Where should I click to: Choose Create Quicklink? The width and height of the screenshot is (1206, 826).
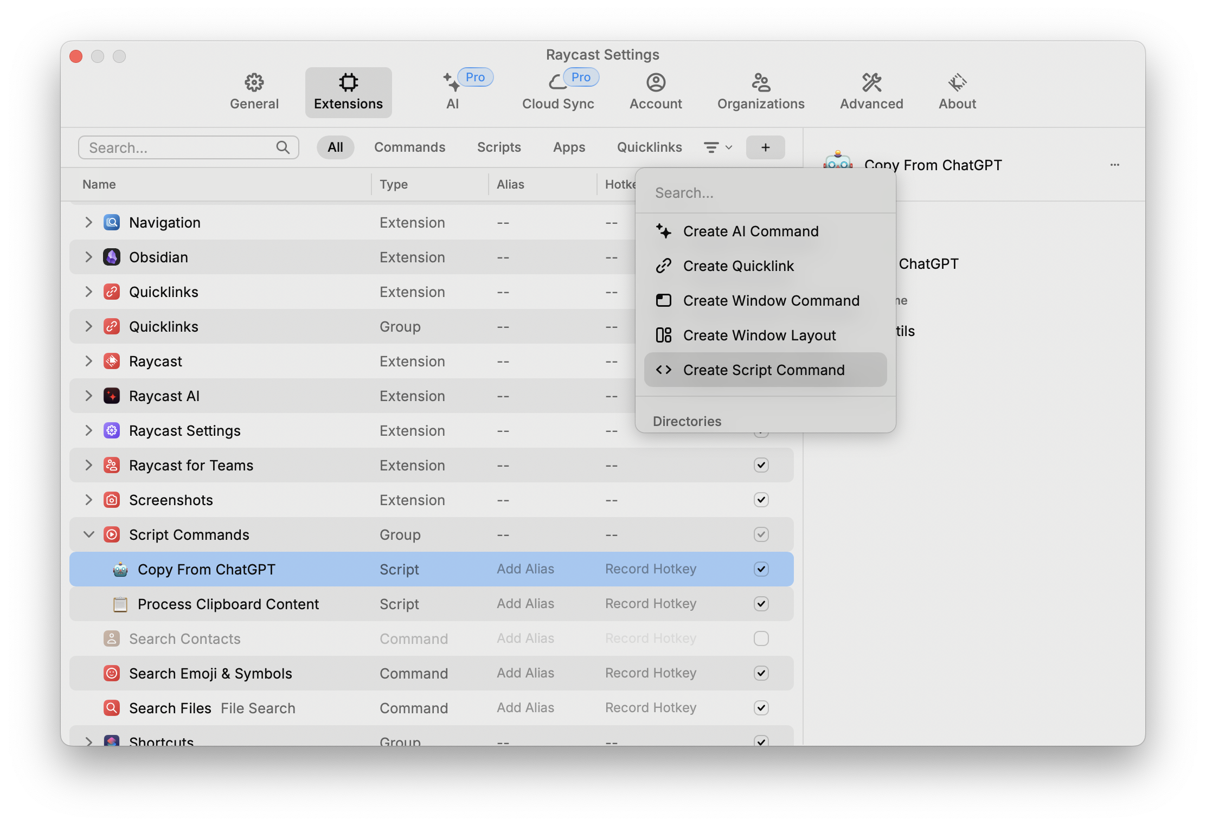click(x=765, y=266)
